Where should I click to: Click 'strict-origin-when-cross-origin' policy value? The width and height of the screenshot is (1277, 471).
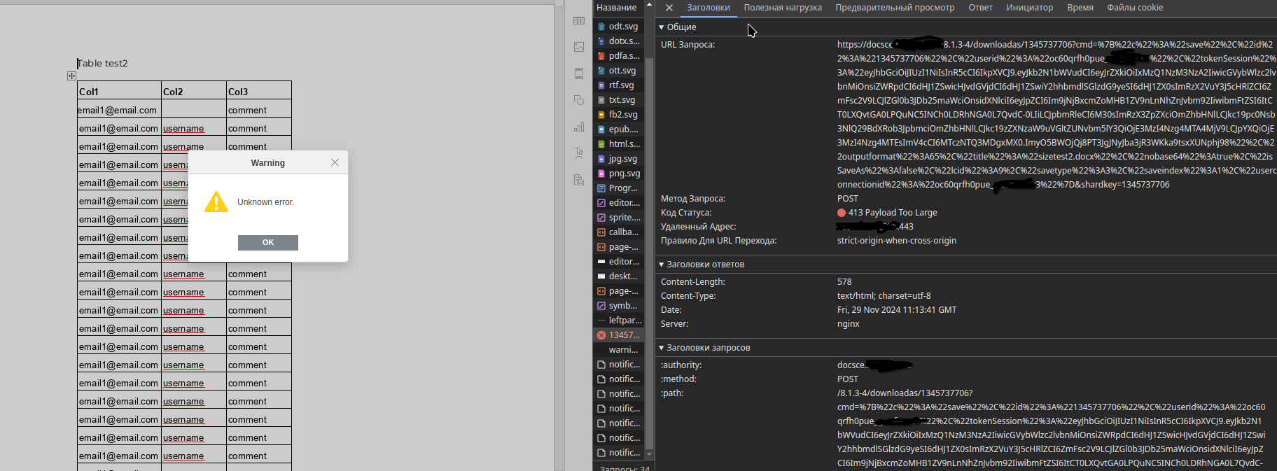coord(897,241)
